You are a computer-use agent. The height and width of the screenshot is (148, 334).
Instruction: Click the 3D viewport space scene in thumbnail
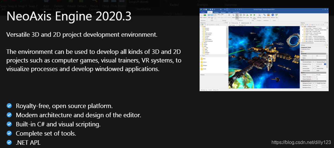pos(264,57)
